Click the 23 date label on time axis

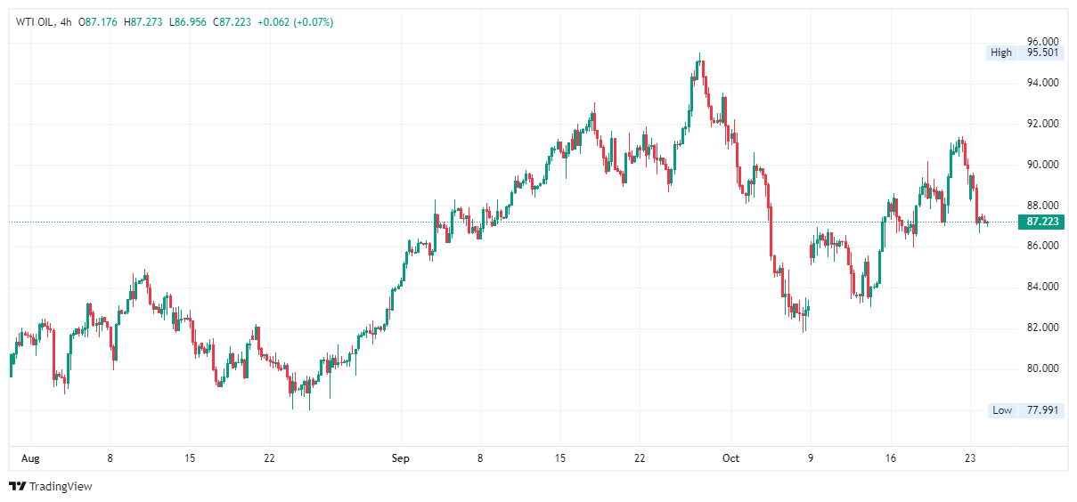tap(970, 459)
